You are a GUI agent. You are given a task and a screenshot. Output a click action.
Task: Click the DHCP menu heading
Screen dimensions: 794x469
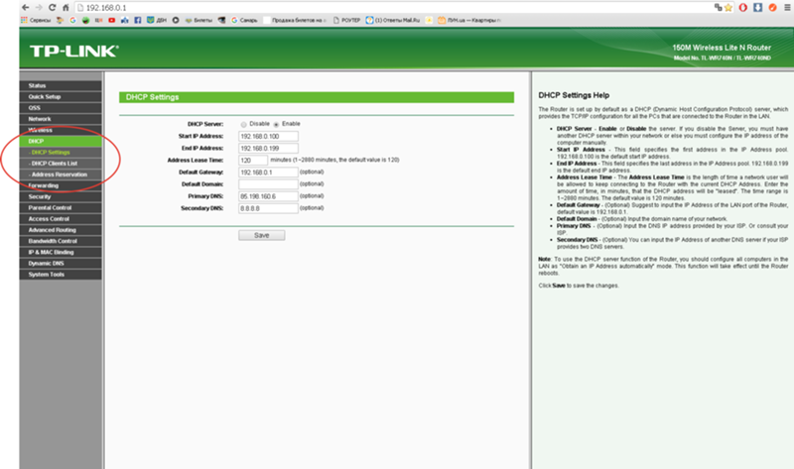61,141
